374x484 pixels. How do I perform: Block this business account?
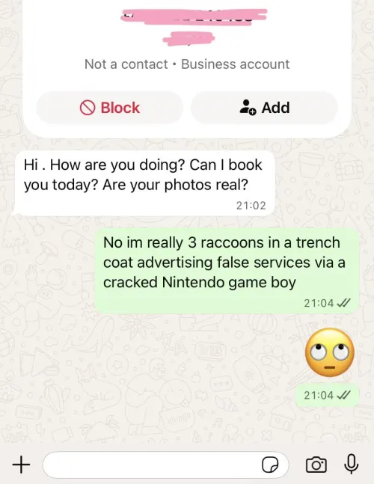coord(109,108)
